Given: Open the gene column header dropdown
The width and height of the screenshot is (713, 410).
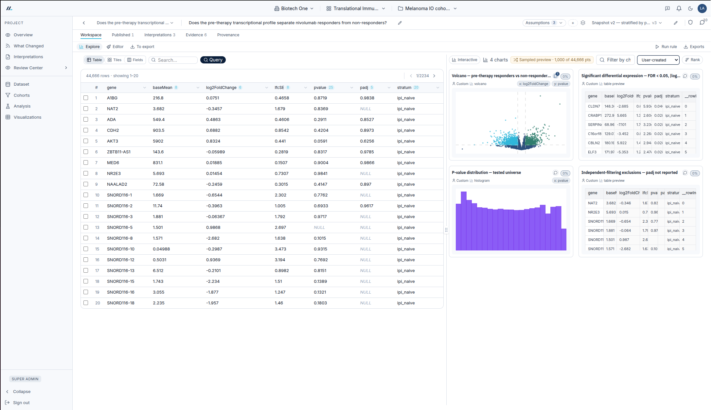Looking at the screenshot, I should tap(144, 88).
